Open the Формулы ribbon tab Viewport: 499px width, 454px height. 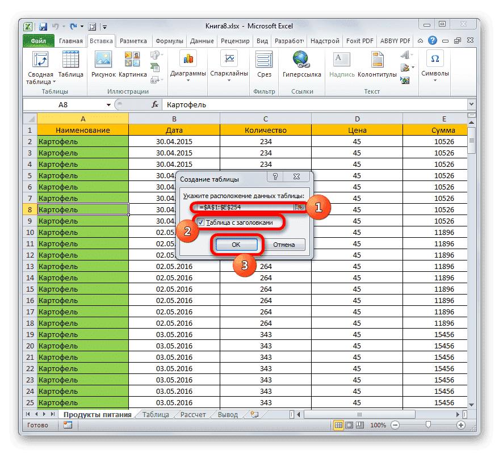click(169, 41)
